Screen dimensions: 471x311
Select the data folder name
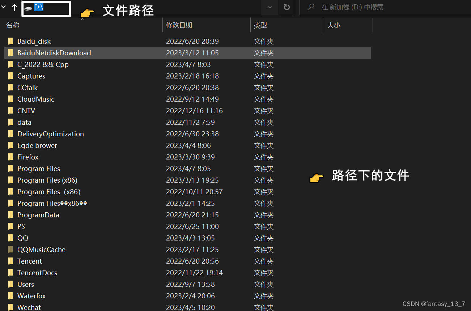24,122
